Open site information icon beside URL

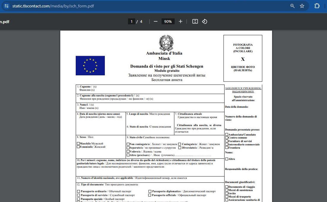(7, 6)
